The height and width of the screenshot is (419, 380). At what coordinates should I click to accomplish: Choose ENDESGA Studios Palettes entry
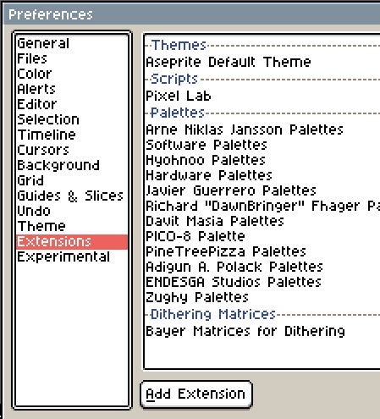pyautogui.click(x=262, y=282)
